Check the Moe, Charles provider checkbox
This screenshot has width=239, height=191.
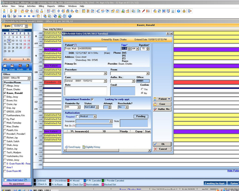click(5, 127)
